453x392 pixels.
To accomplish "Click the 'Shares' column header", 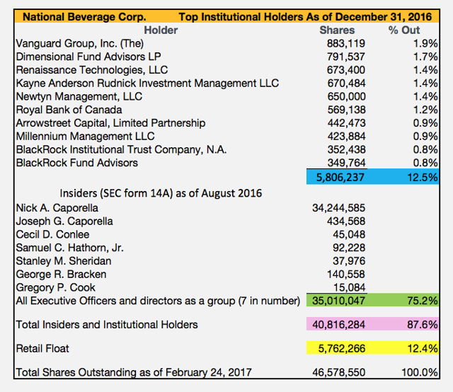I will (337, 30).
